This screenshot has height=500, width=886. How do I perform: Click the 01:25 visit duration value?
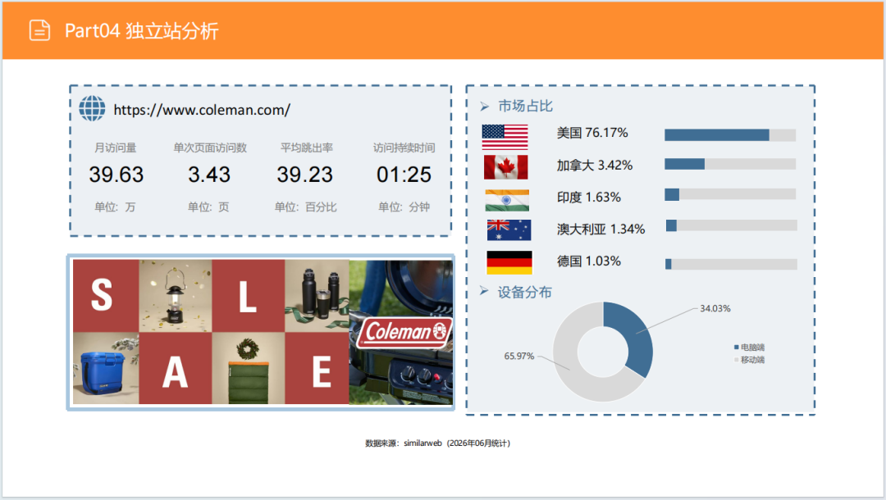[x=404, y=175]
